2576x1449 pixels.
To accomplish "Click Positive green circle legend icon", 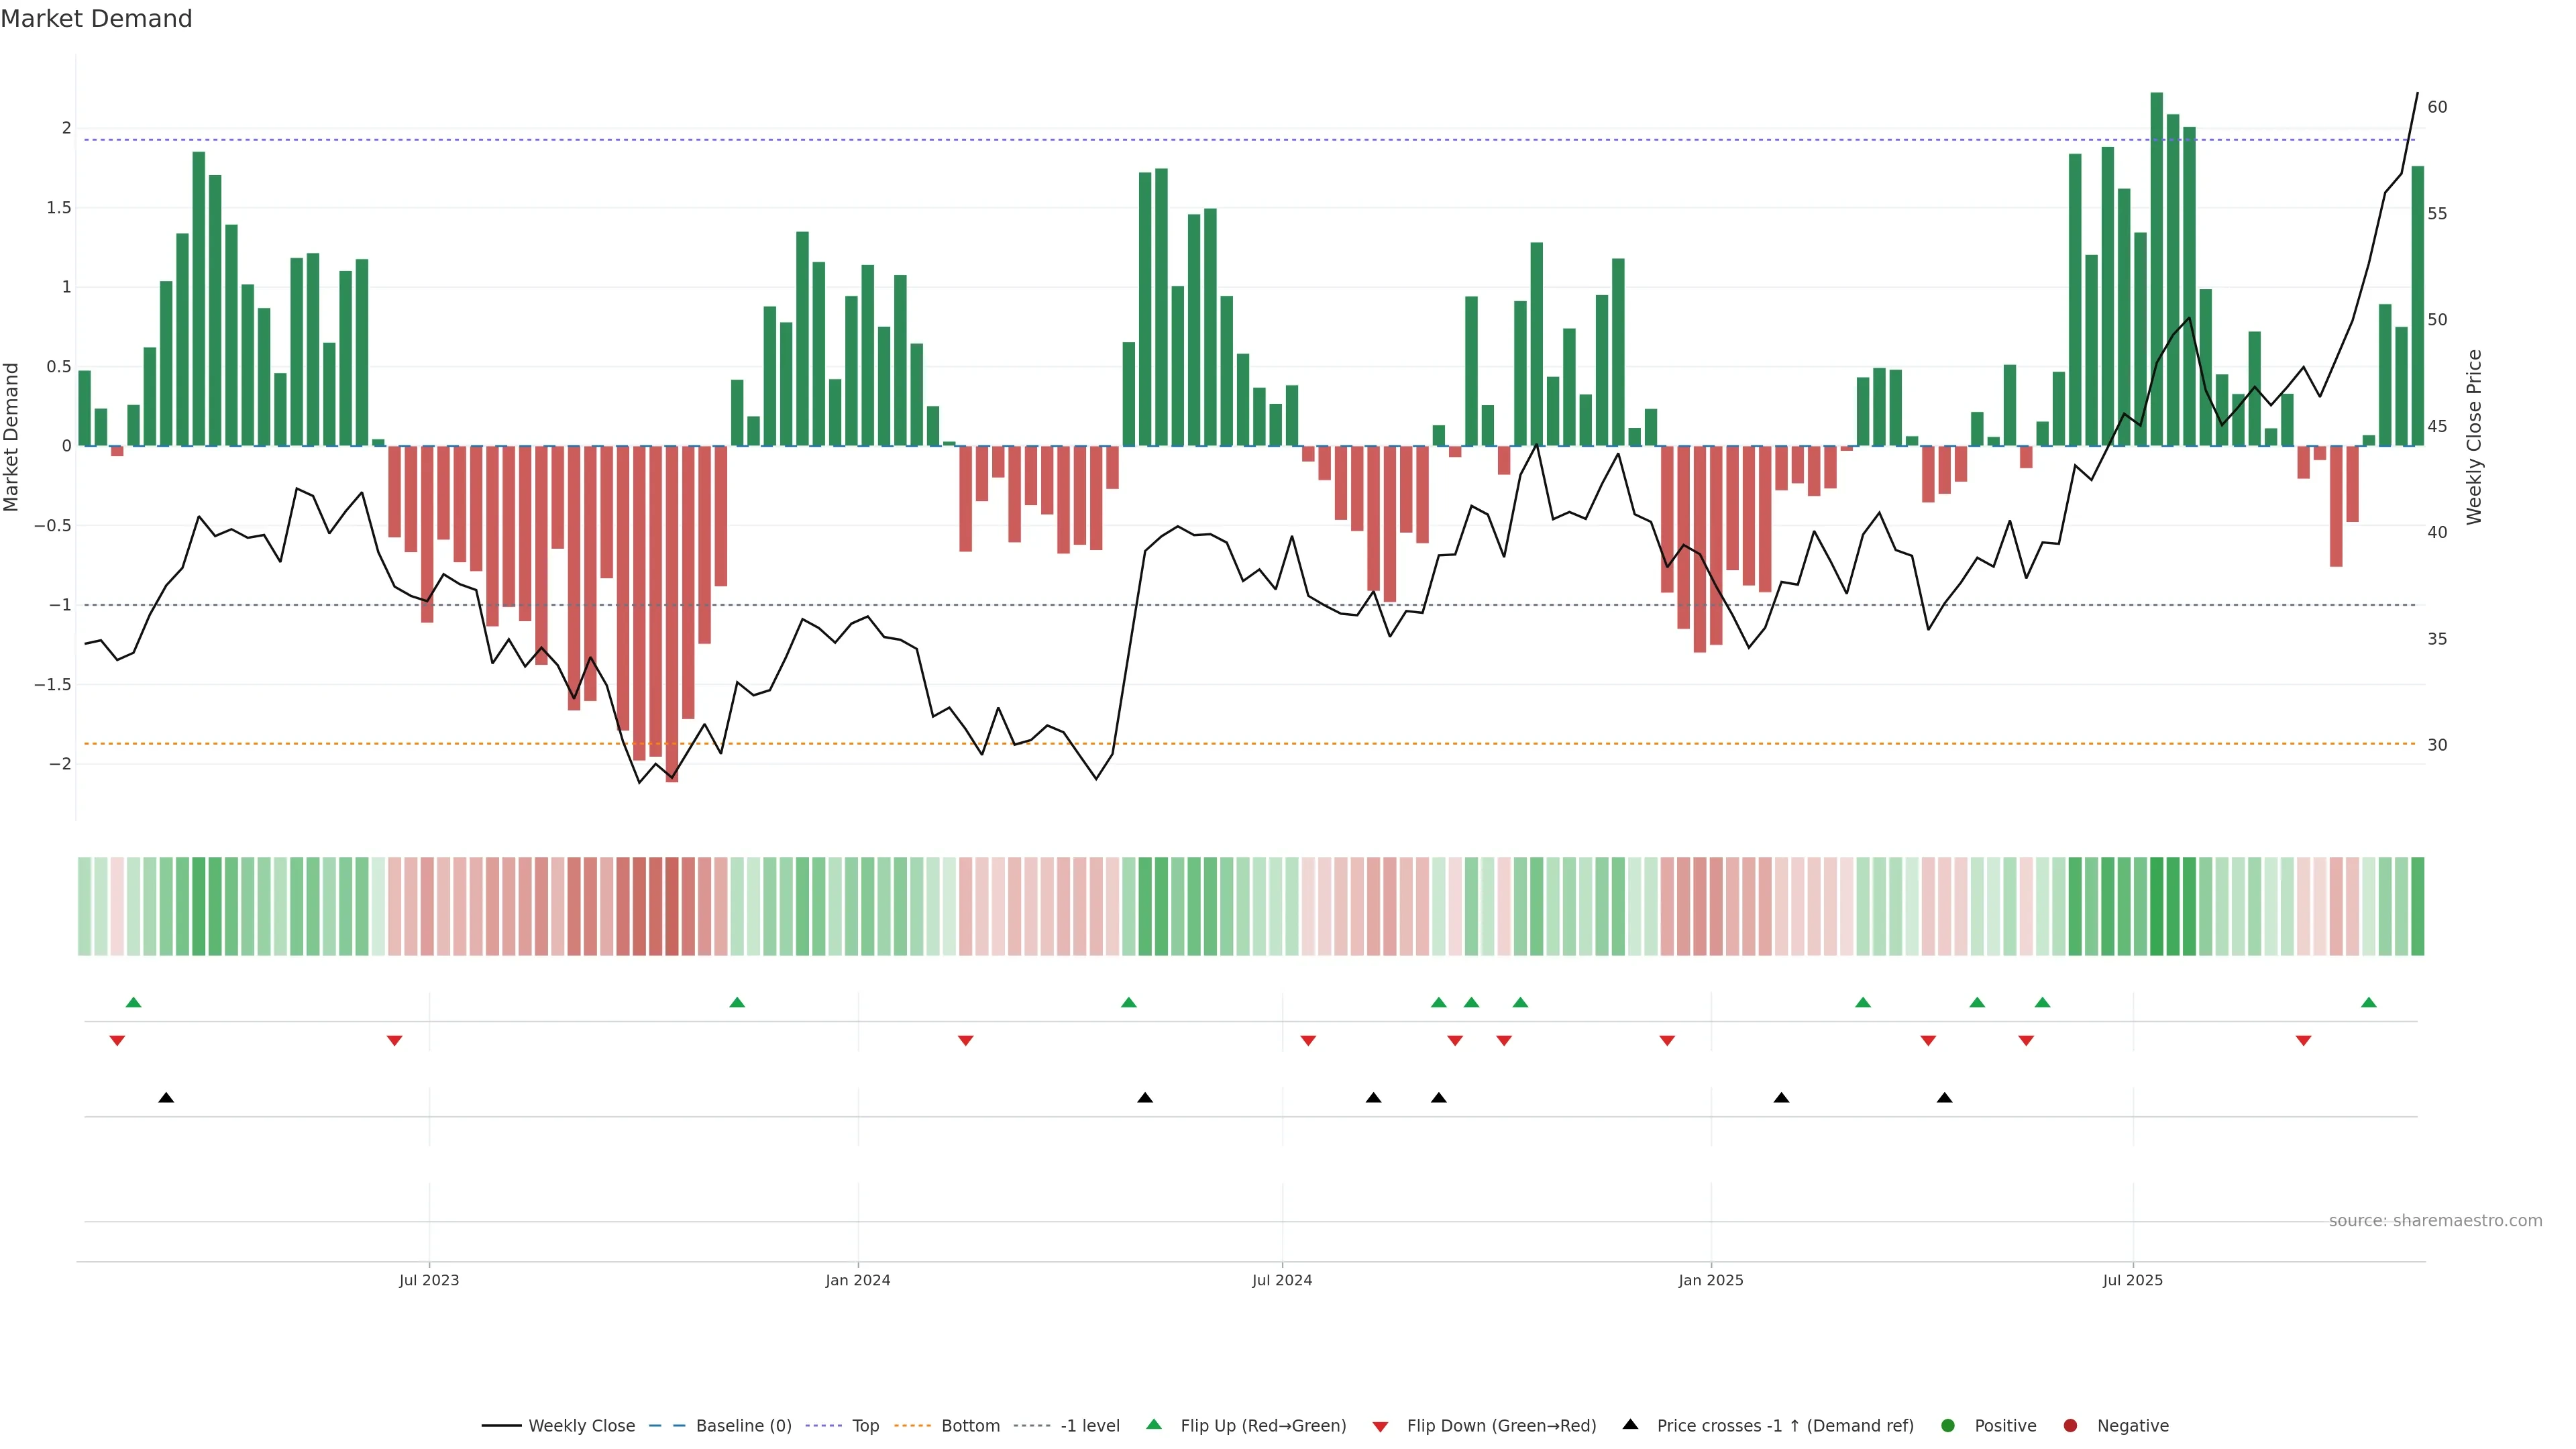I will [x=1947, y=1426].
